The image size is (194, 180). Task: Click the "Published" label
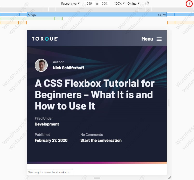click(x=43, y=135)
